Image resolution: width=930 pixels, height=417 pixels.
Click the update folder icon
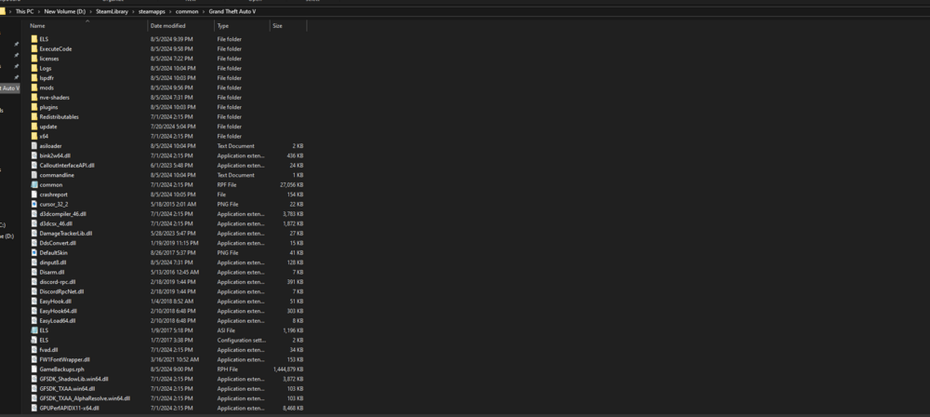pyautogui.click(x=33, y=127)
